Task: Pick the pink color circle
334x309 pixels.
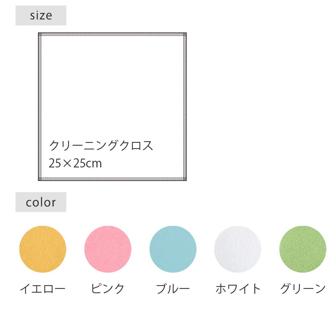Action: (x=108, y=249)
